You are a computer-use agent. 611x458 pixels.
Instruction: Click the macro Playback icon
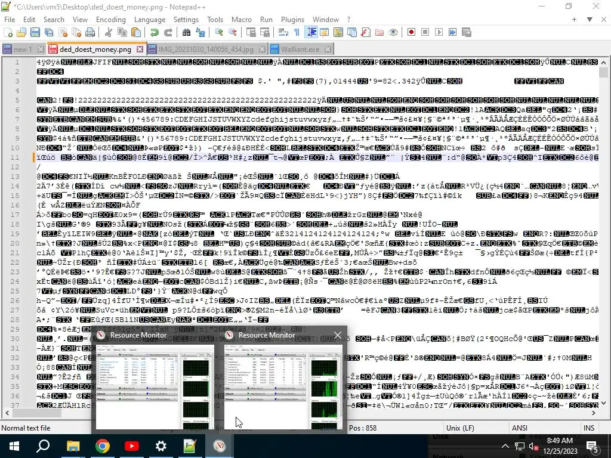439,32
